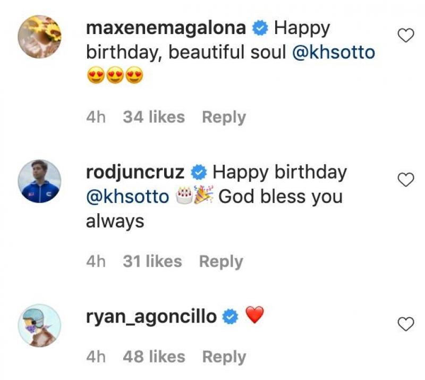Reply to maxenemagalona's comment
Image resolution: width=425 pixels, height=380 pixels.
coord(224,117)
